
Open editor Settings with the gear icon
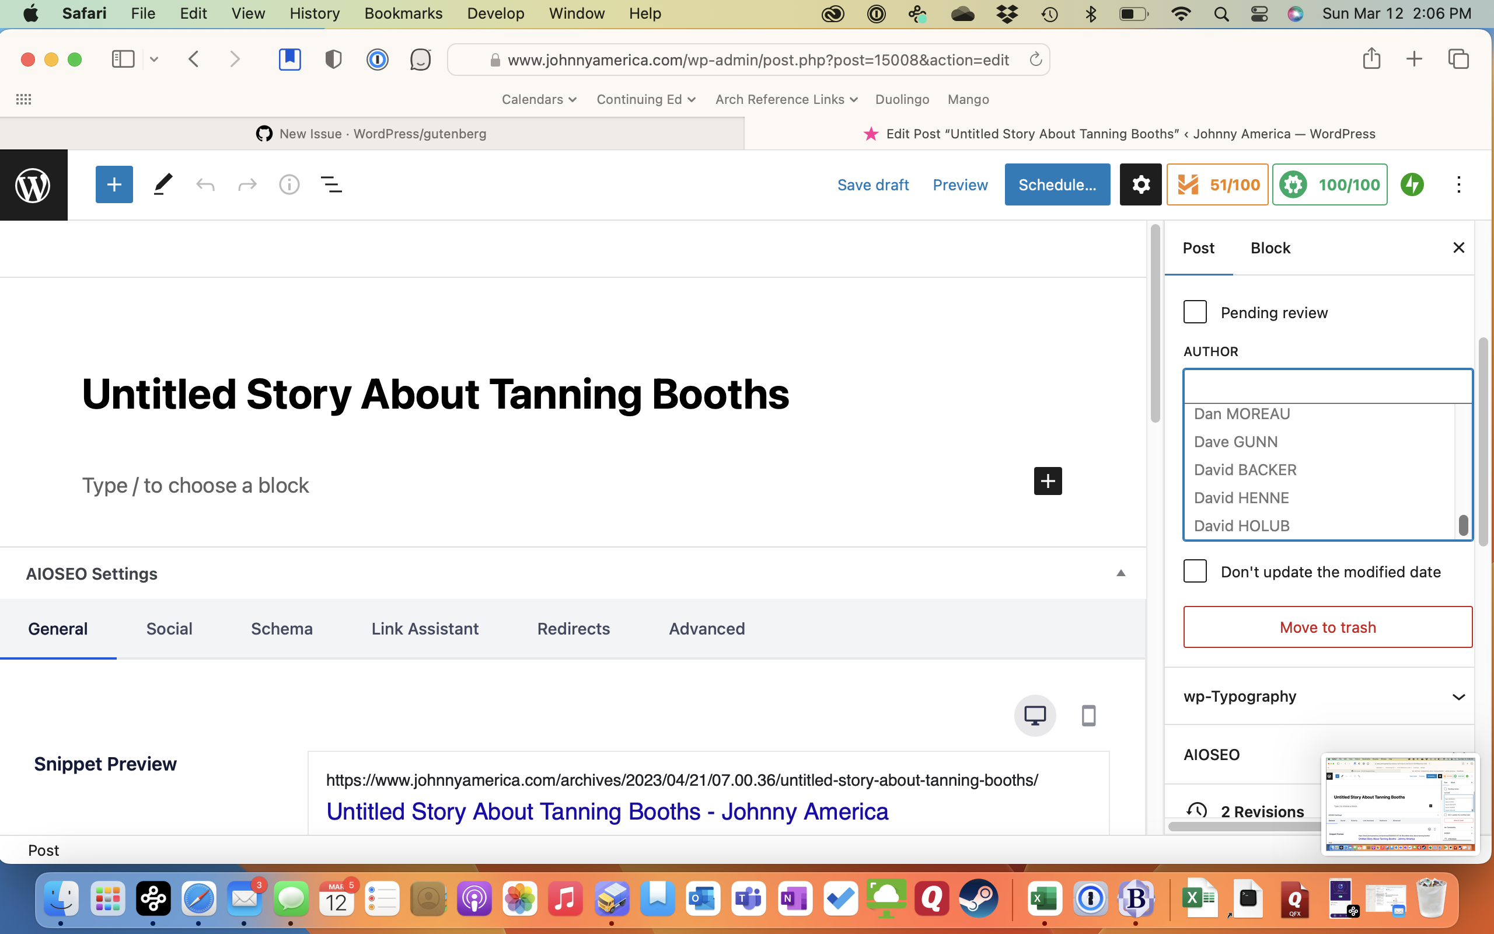(1140, 184)
